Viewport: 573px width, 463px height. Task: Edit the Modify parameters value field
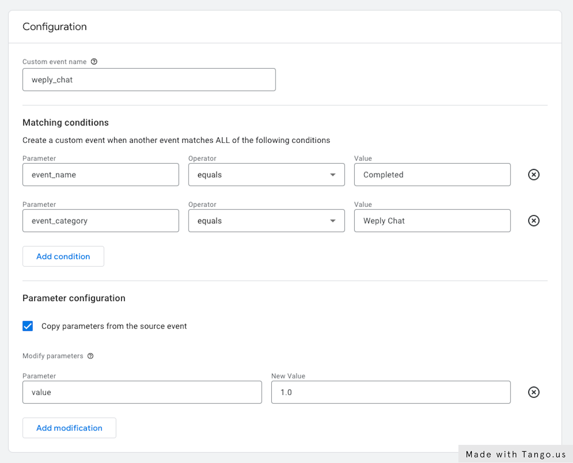[142, 392]
